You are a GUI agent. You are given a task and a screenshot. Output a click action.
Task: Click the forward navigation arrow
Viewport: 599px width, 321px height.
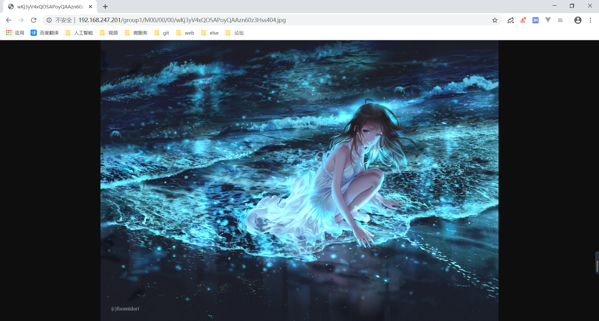click(21, 20)
